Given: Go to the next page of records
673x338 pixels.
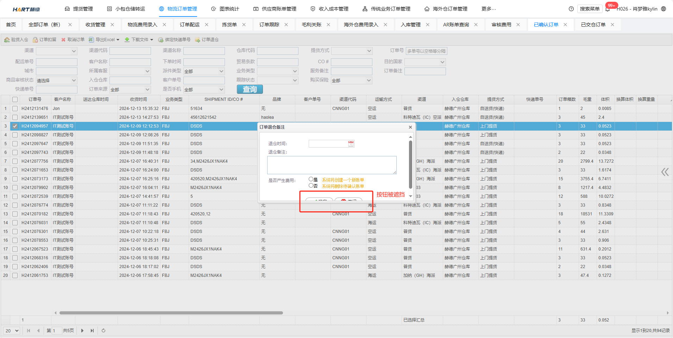Looking at the screenshot, I should pos(82,331).
